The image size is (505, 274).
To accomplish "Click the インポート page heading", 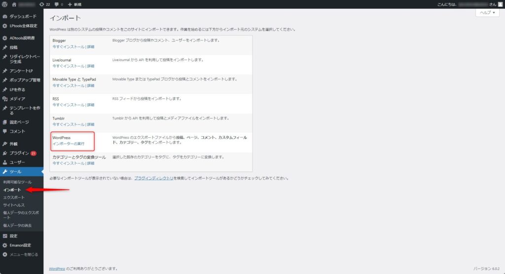I will pyautogui.click(x=65, y=18).
